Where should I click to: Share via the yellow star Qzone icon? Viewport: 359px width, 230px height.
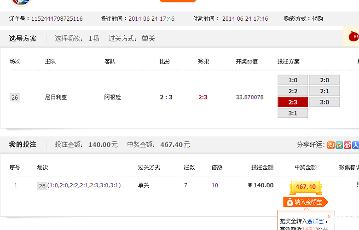(339, 145)
